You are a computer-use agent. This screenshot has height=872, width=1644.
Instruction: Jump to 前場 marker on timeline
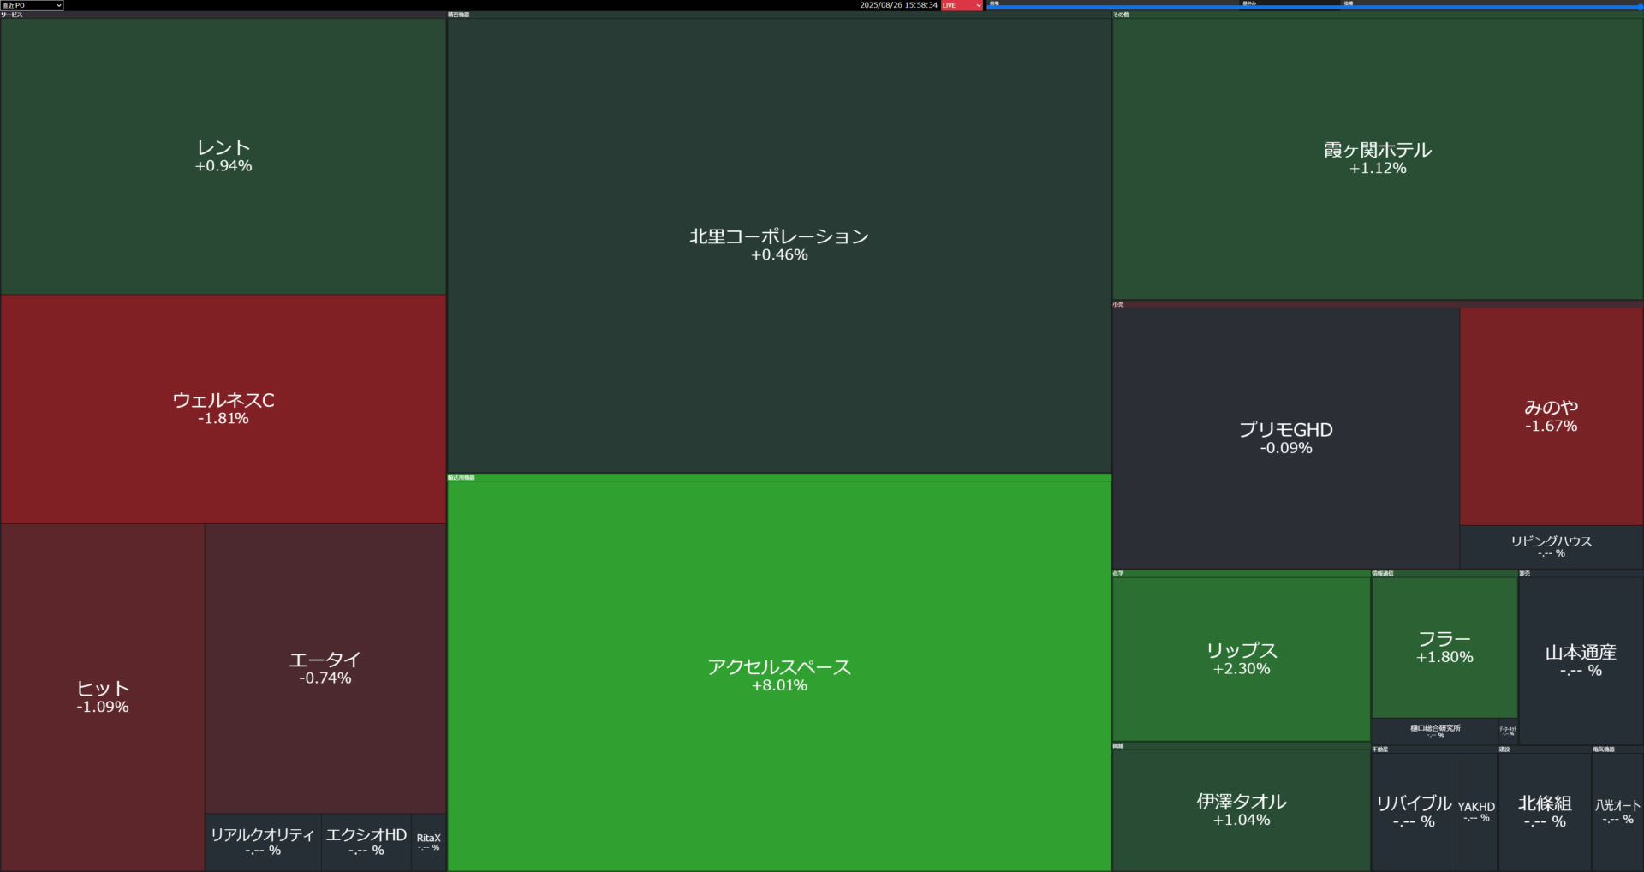995,3
